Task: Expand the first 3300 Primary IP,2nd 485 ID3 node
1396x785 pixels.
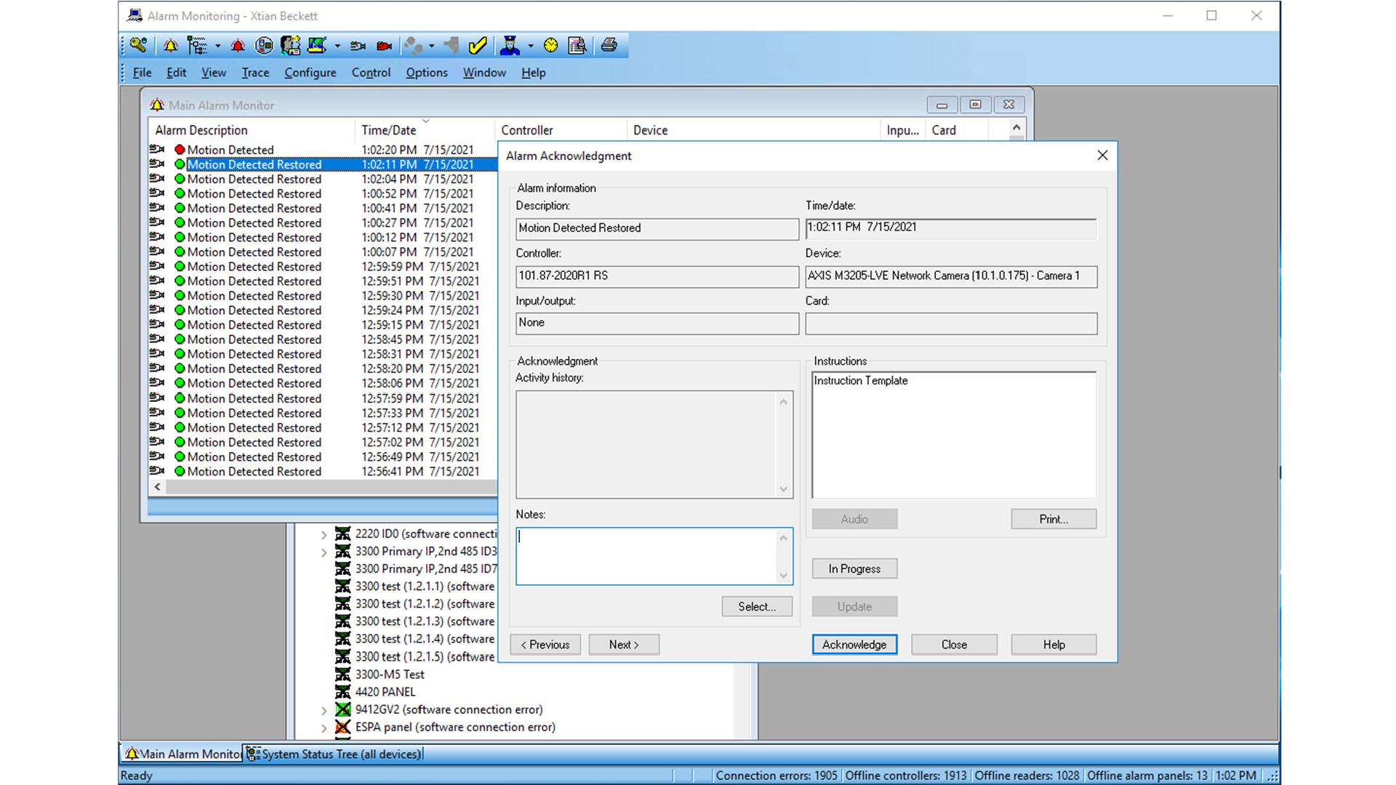Action: pyautogui.click(x=324, y=552)
